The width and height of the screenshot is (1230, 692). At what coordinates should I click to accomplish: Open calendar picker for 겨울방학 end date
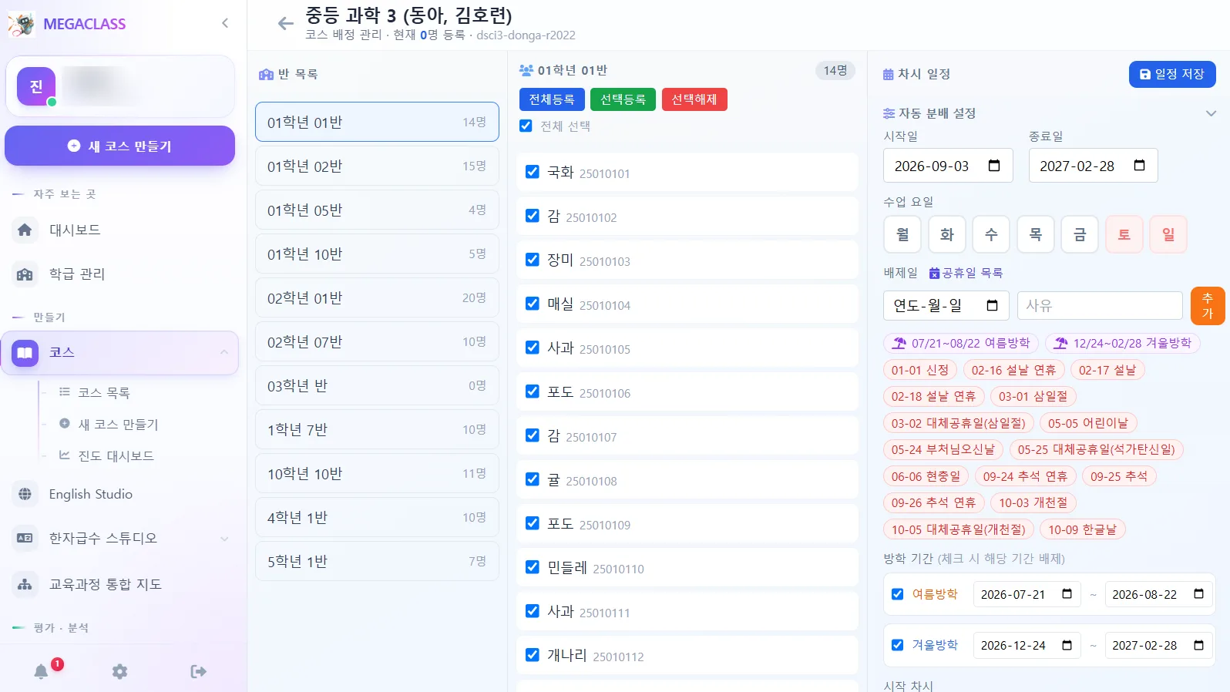(1198, 645)
